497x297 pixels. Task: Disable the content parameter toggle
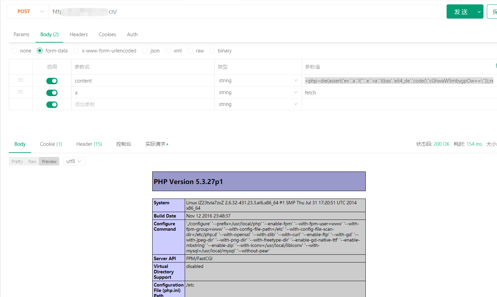tap(52, 81)
